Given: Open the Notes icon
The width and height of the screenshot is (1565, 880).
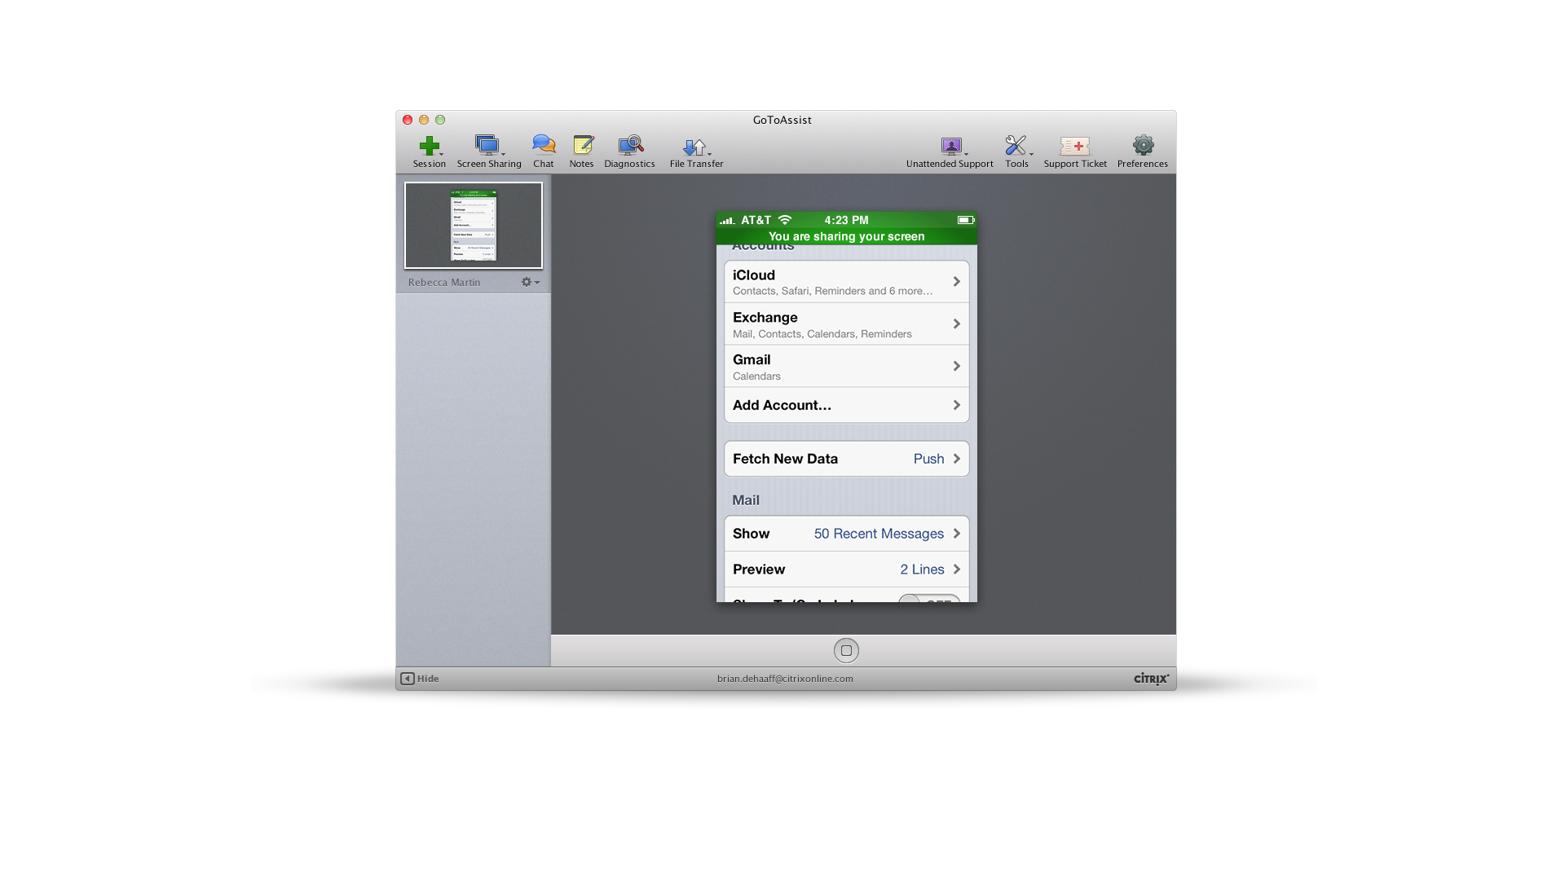Looking at the screenshot, I should pyautogui.click(x=582, y=145).
